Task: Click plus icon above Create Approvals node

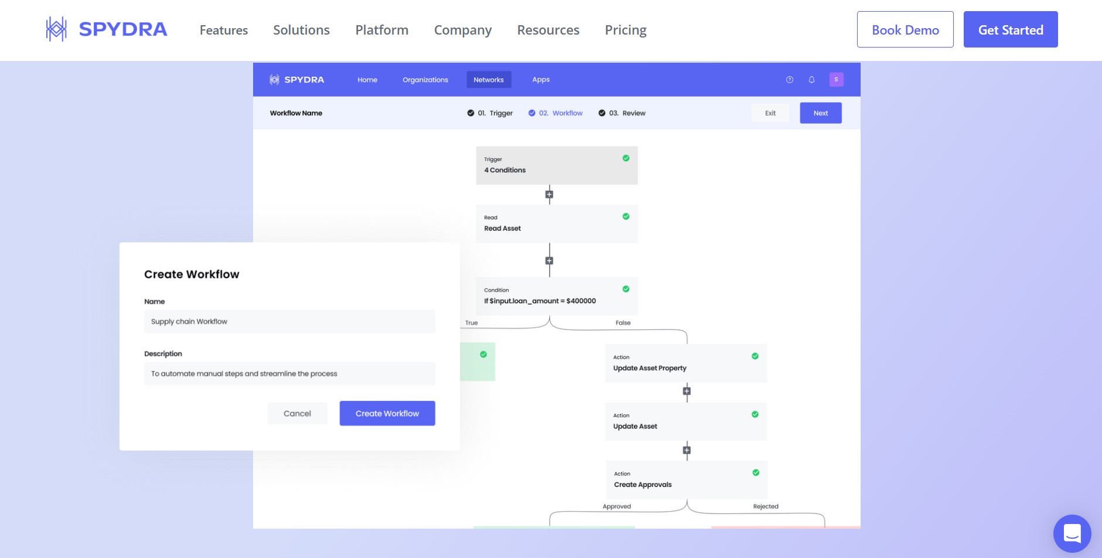Action: (687, 450)
